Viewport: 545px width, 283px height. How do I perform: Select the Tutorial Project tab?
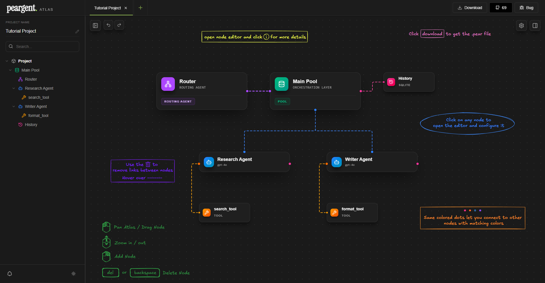pyautogui.click(x=107, y=8)
